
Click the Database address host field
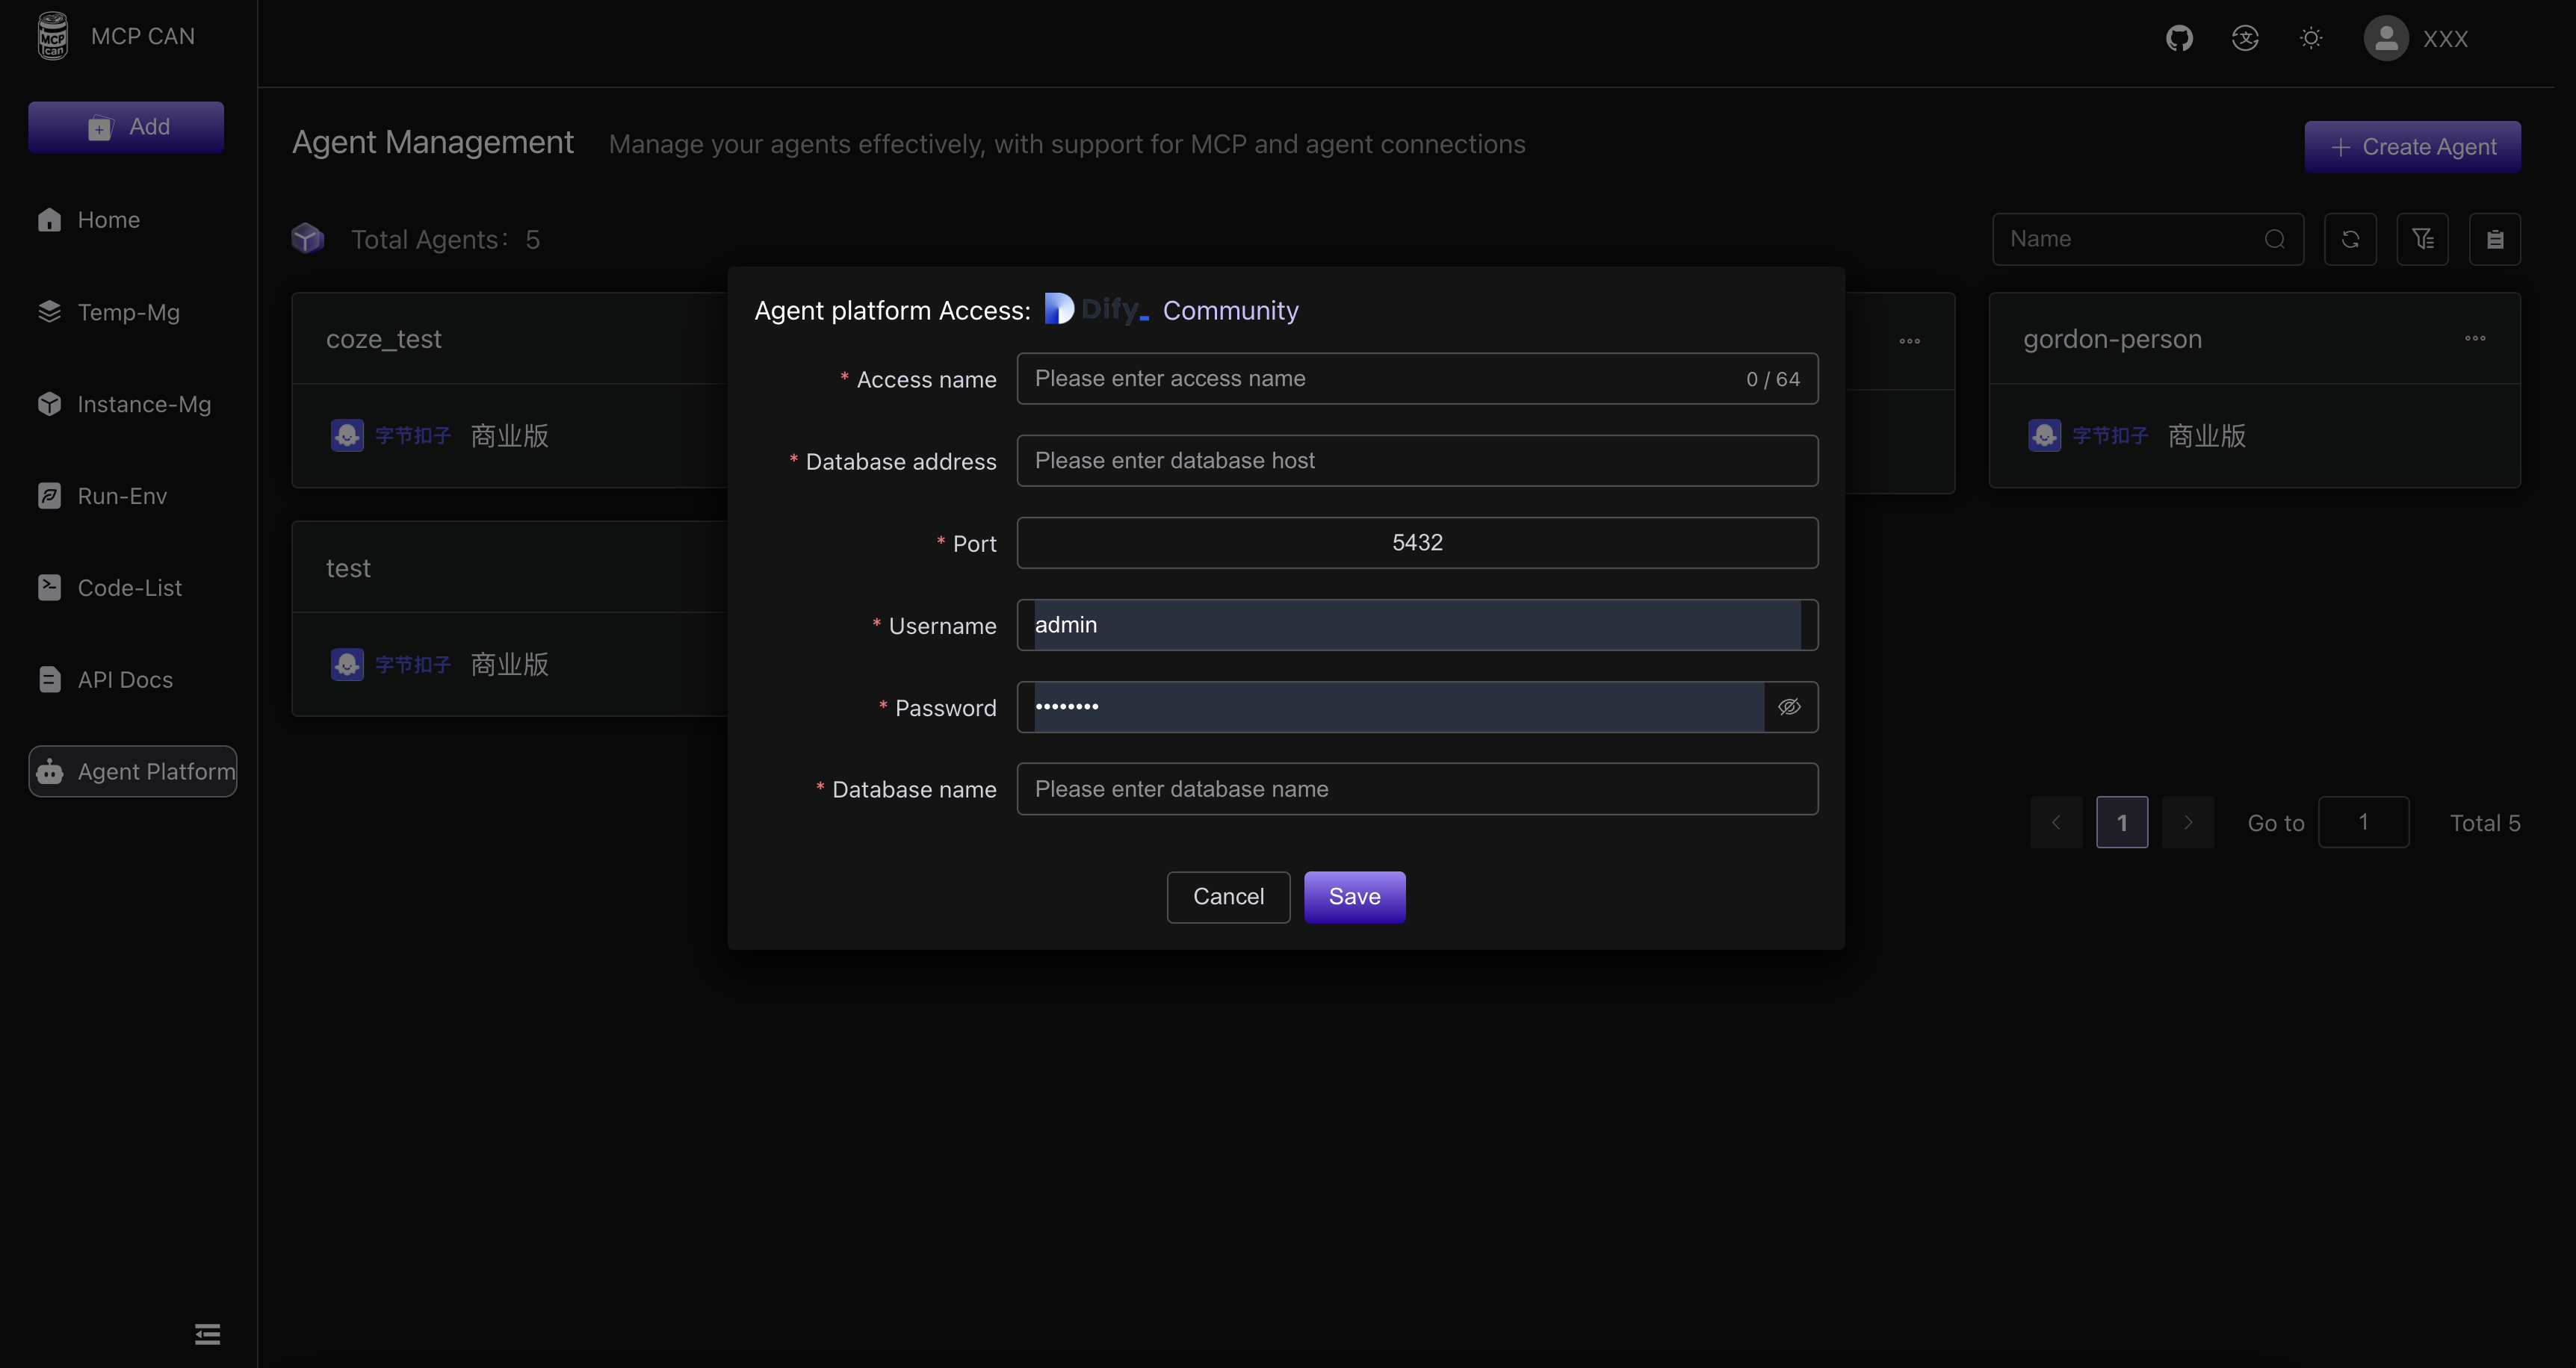pyautogui.click(x=1416, y=461)
